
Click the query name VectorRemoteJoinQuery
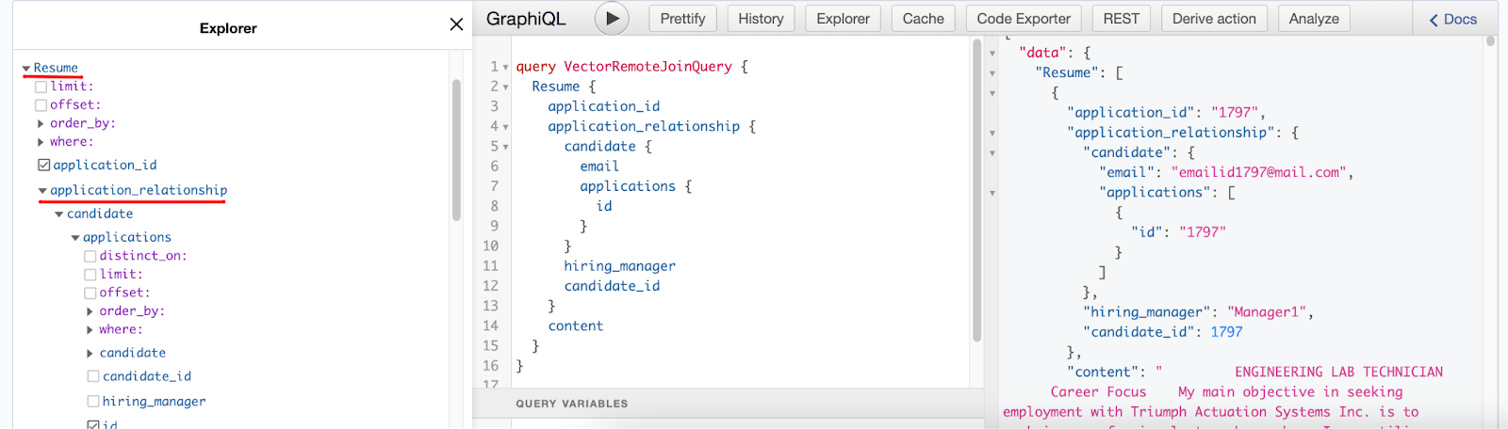pos(647,67)
